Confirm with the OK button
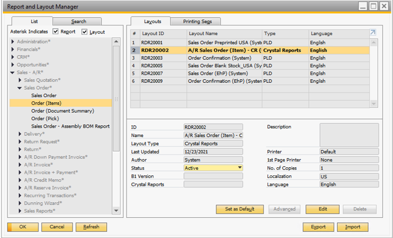 [x=23, y=227]
